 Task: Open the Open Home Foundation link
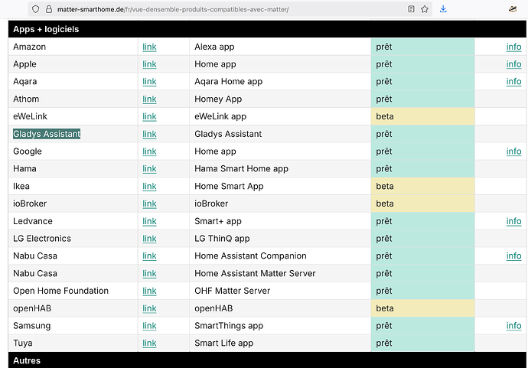[149, 291]
